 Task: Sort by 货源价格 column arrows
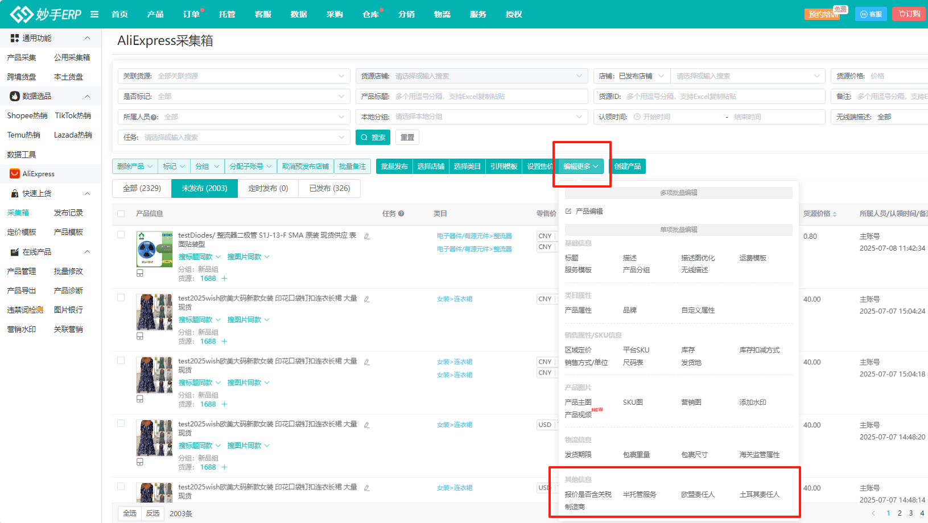click(835, 214)
